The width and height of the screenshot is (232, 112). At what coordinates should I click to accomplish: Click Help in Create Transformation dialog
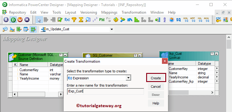(156, 103)
